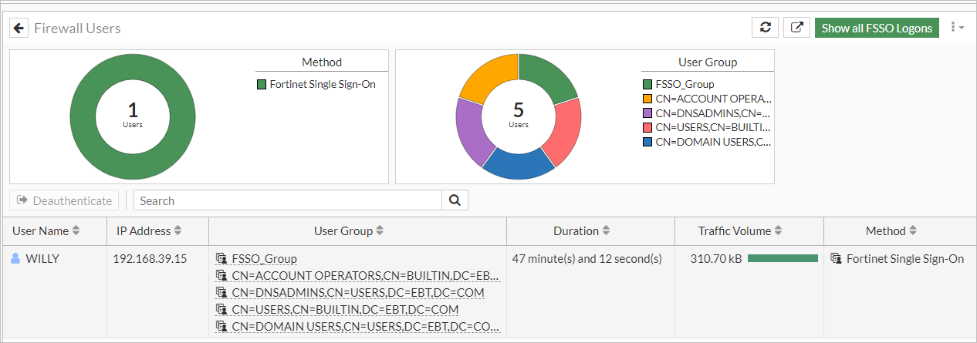Viewport: 977px width, 343px height.
Task: Click group icon beside CN=DNSADMINS row entry
Action: pyautogui.click(x=221, y=292)
